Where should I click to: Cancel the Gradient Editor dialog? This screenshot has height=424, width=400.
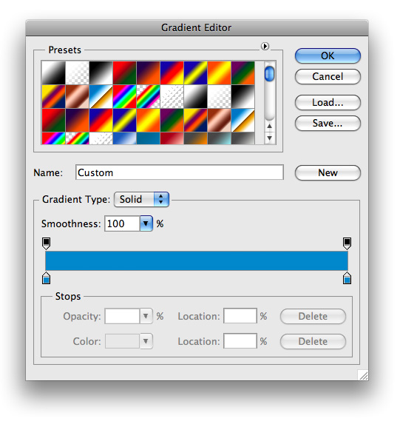[x=328, y=76]
